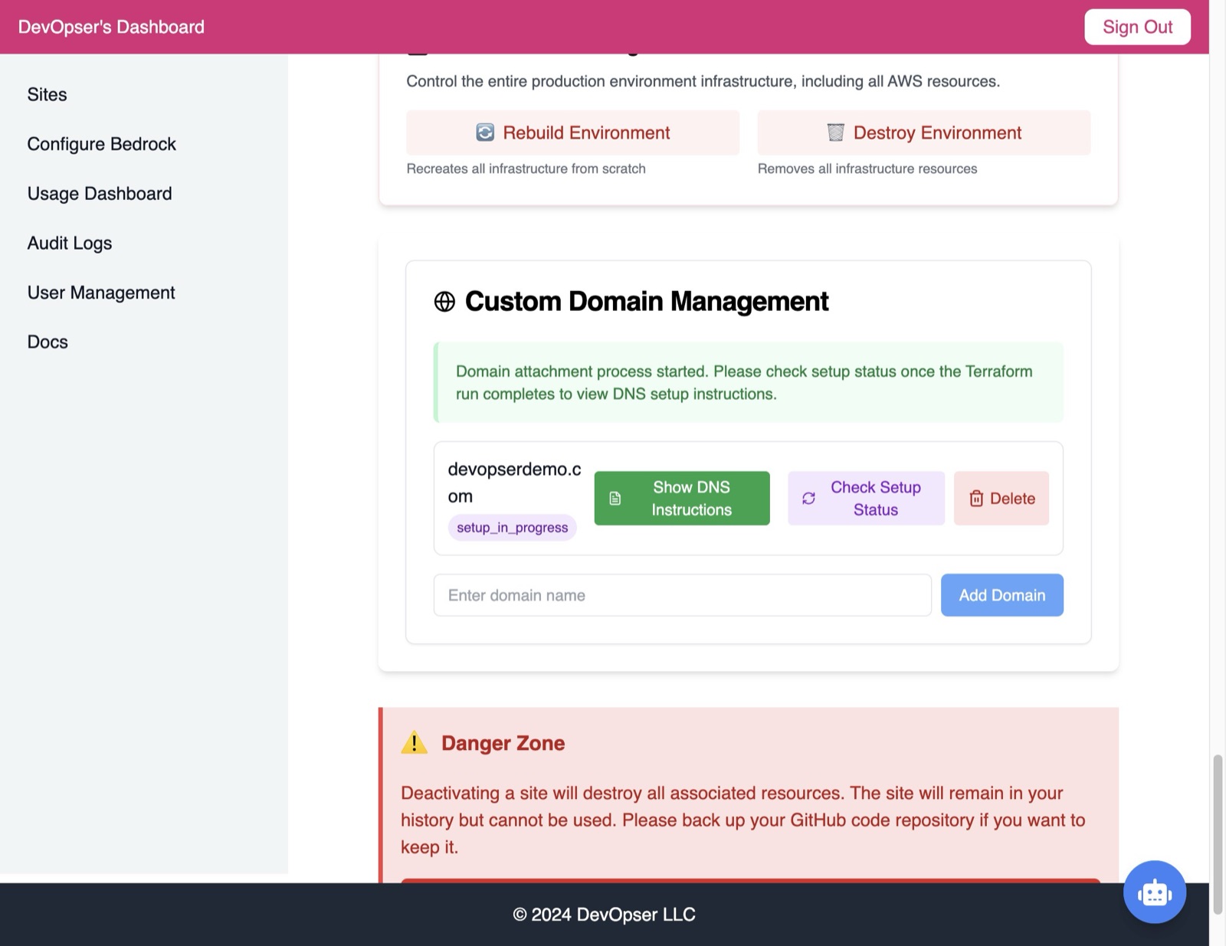Sign out of the dashboard
This screenshot has height=946, width=1226.
tap(1137, 27)
